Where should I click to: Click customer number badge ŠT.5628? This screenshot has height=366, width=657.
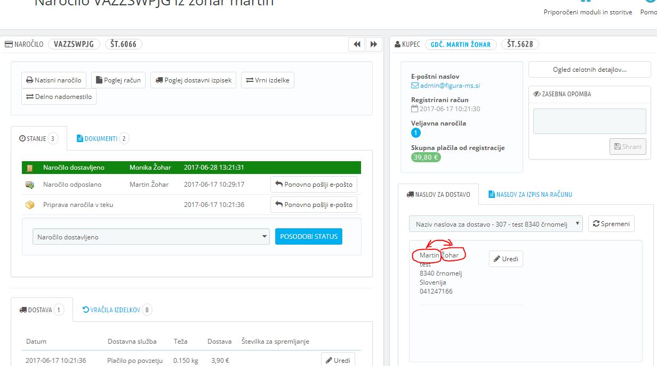tap(520, 44)
